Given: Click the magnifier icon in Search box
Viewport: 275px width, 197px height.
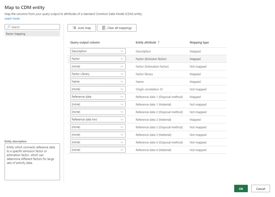Looking at the screenshot, I should [9, 27].
